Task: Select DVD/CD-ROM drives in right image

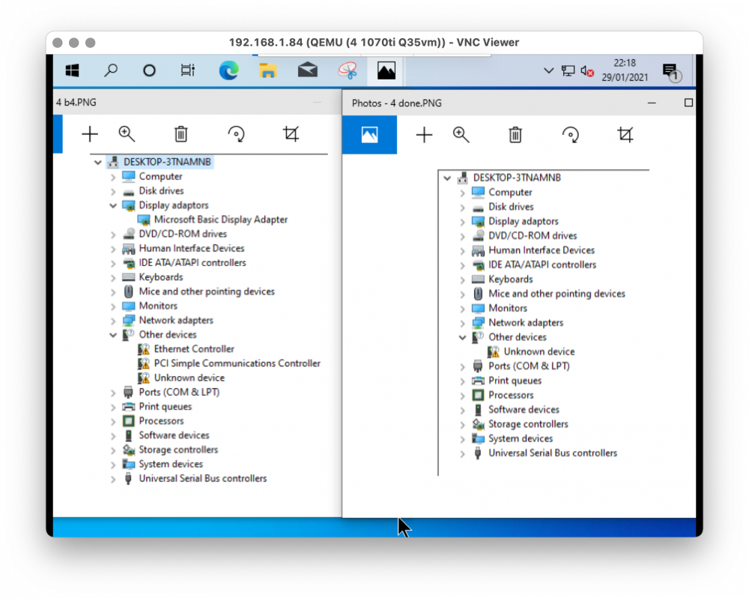Action: [532, 235]
